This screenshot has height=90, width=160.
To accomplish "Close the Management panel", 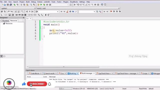I will [x=23, y=18].
